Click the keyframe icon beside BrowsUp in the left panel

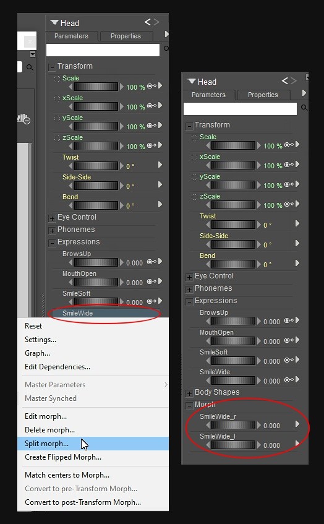click(x=151, y=262)
